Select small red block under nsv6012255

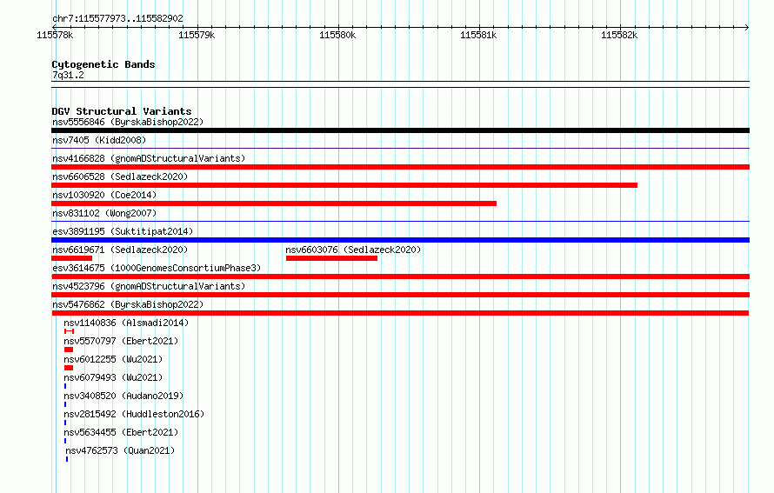coord(69,368)
